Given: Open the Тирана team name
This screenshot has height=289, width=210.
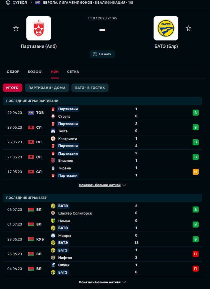Looking at the screenshot, I should coord(64,168).
